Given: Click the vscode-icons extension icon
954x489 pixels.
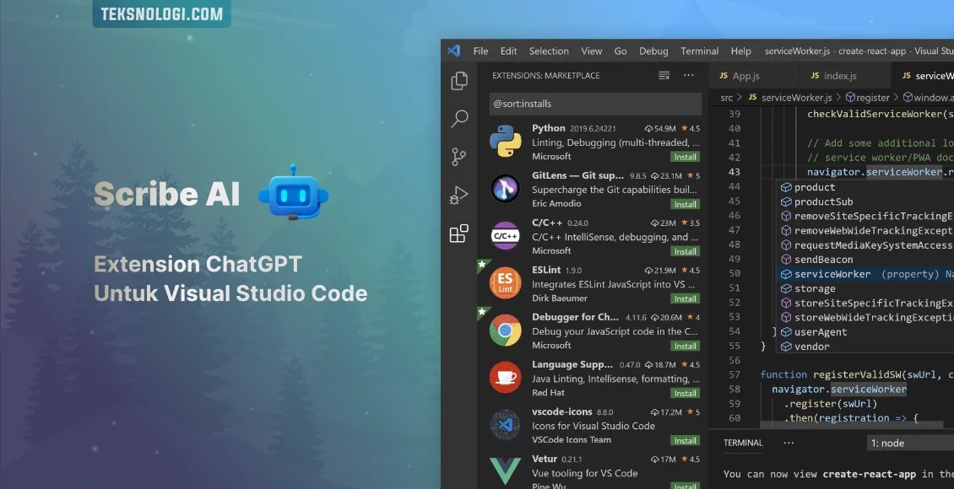Looking at the screenshot, I should coord(506,425).
